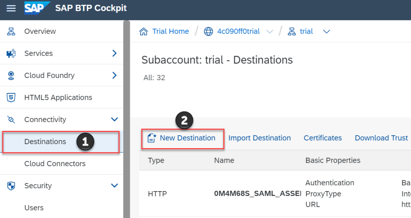
Task: Collapse the Security section chevron
Action: [115, 186]
